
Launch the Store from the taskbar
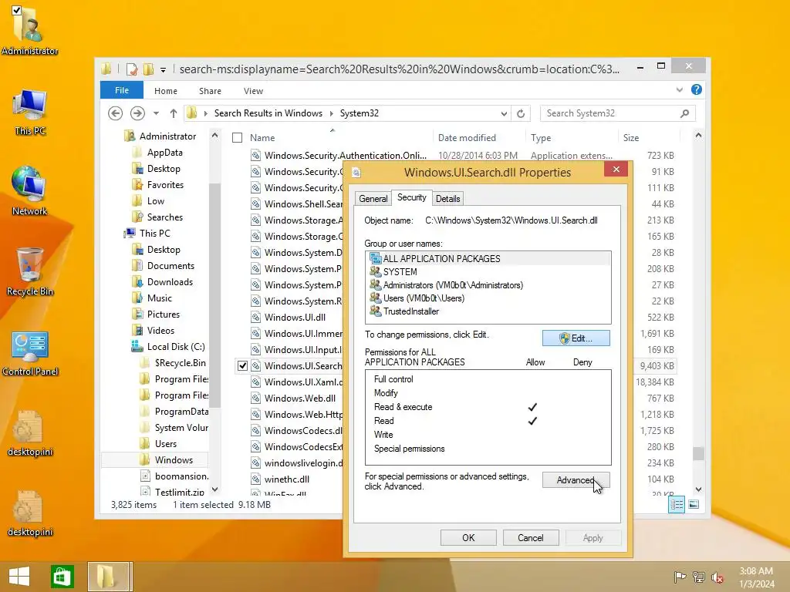[x=62, y=577]
